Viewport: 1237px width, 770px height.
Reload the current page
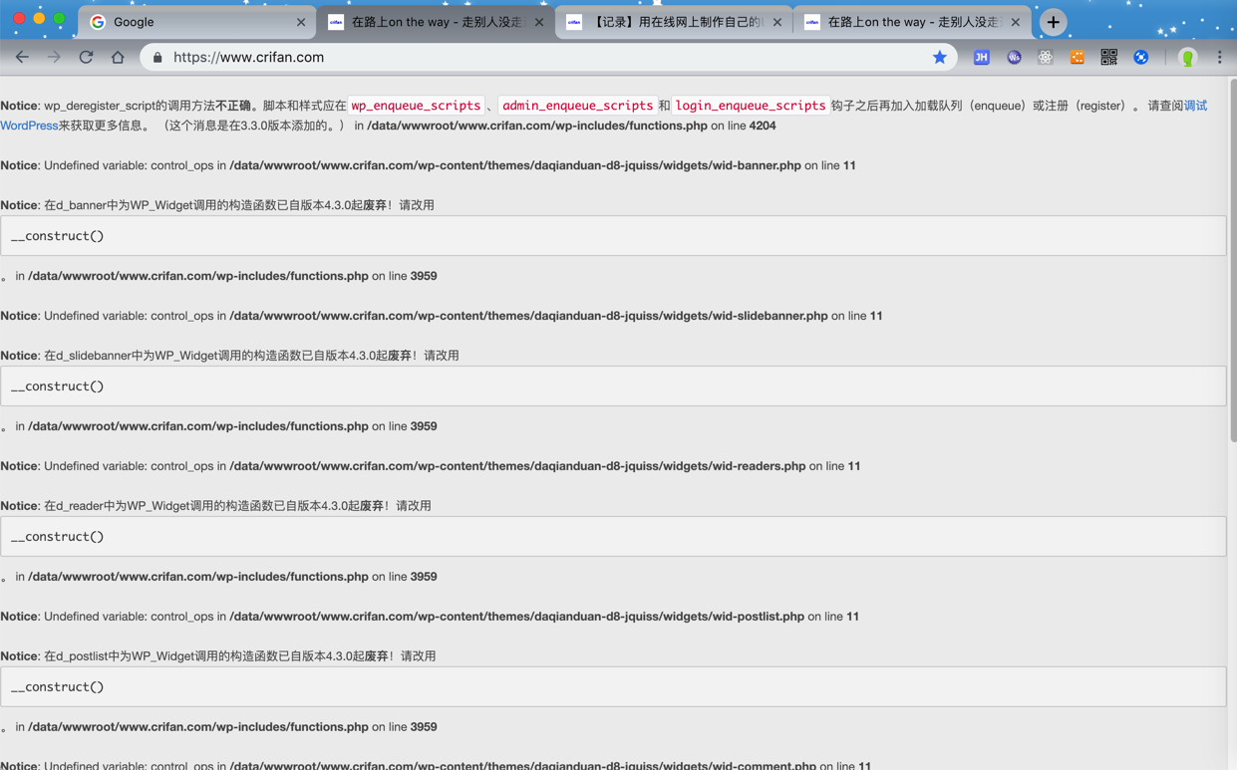pos(86,58)
